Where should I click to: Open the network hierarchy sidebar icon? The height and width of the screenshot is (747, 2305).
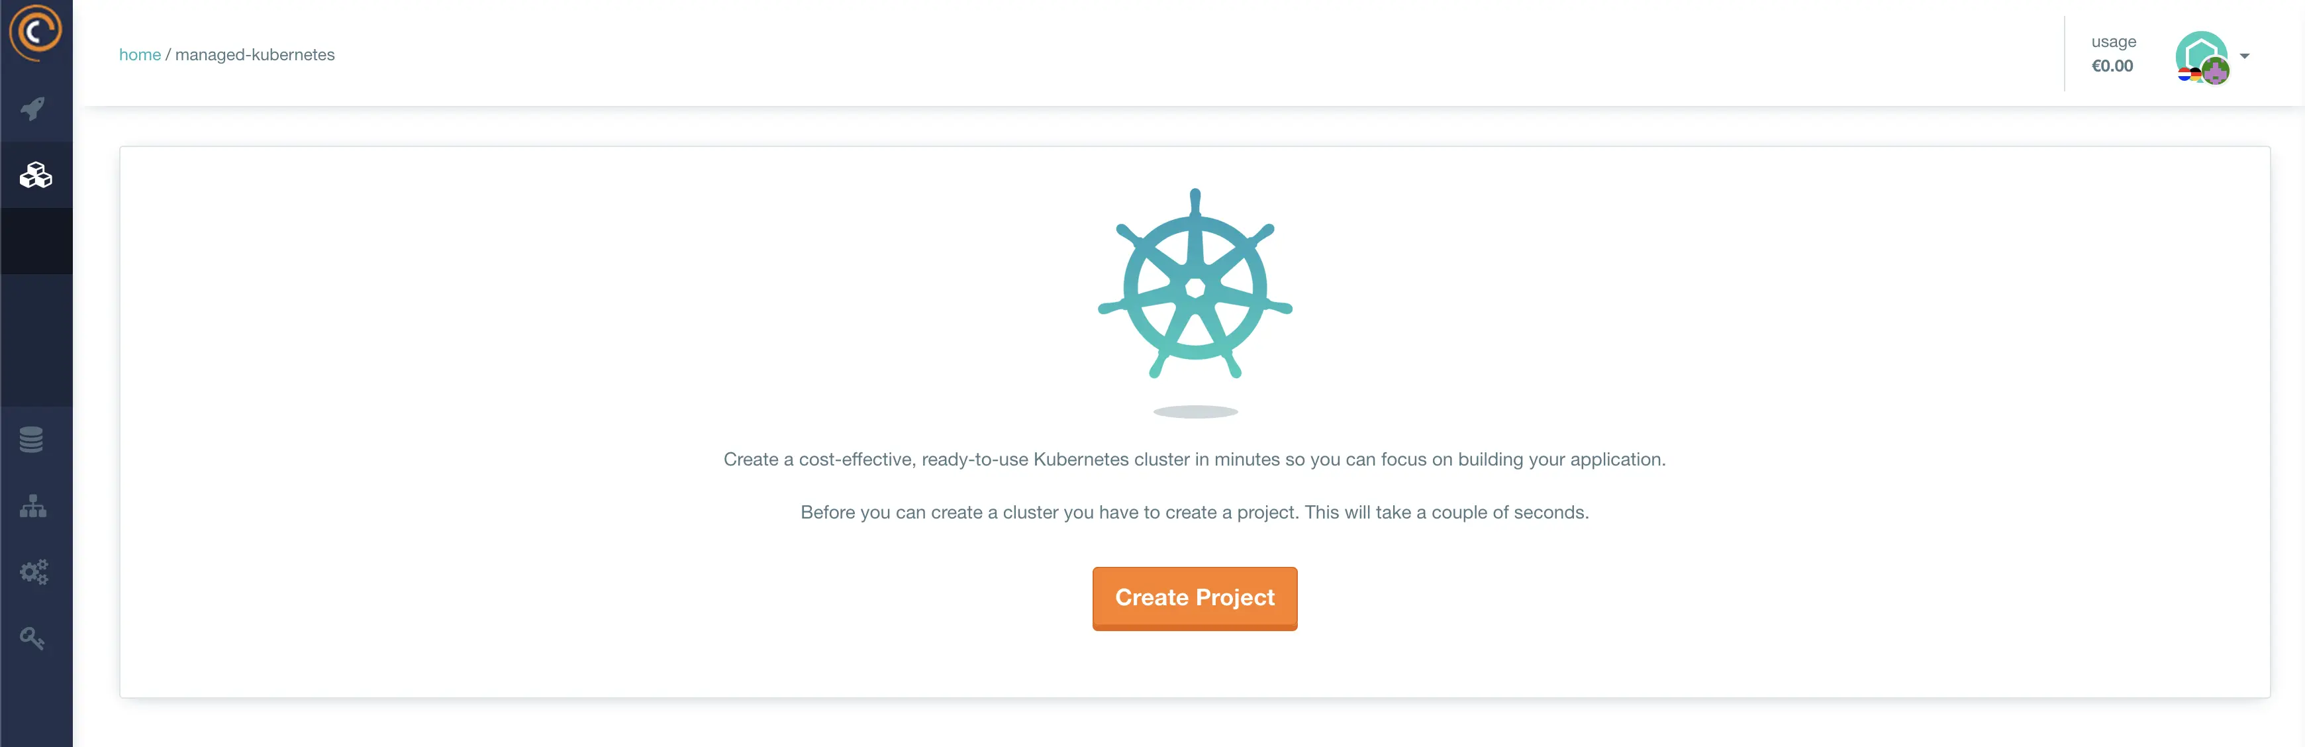point(33,507)
